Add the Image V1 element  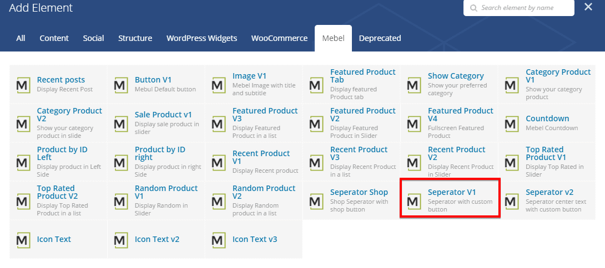[x=249, y=76]
